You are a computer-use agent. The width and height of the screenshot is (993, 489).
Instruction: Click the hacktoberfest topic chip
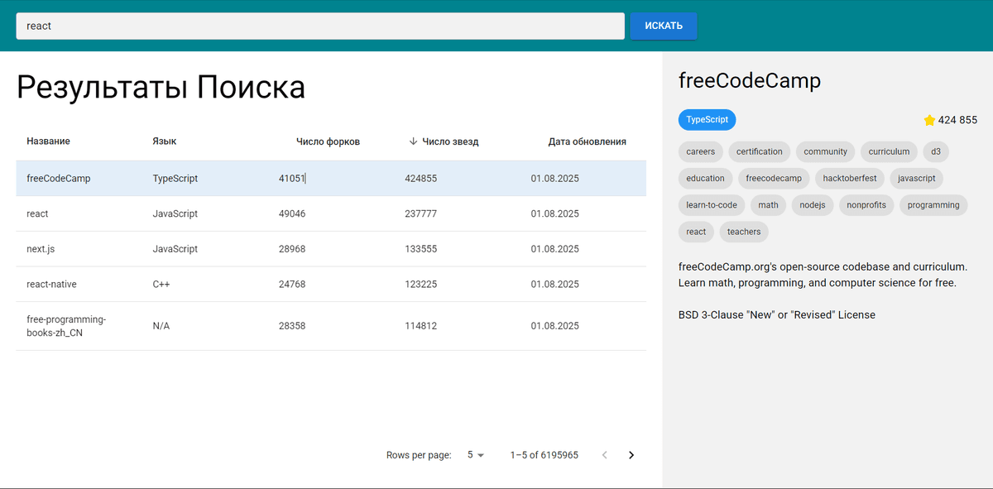[x=851, y=179]
